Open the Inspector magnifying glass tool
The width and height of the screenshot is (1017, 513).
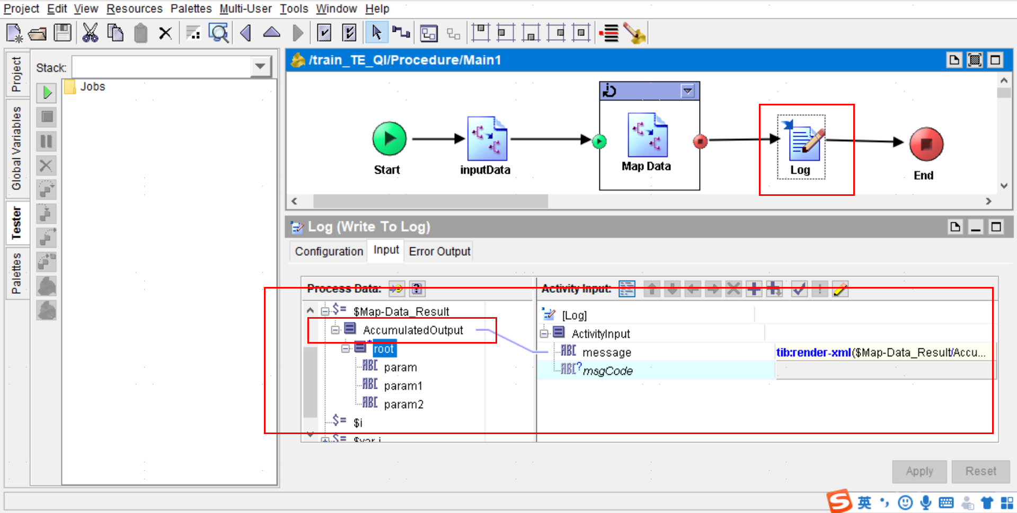pos(218,32)
